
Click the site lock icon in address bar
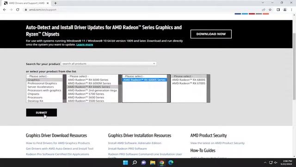click(26, 10)
